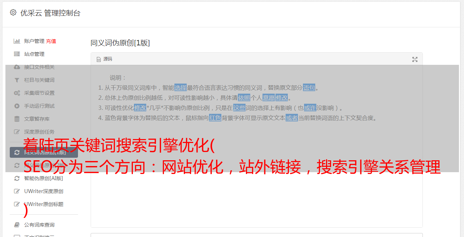Select the active 同义词伪原创[1版] menu item
The width and height of the screenshot is (464, 237).
[x=44, y=152]
